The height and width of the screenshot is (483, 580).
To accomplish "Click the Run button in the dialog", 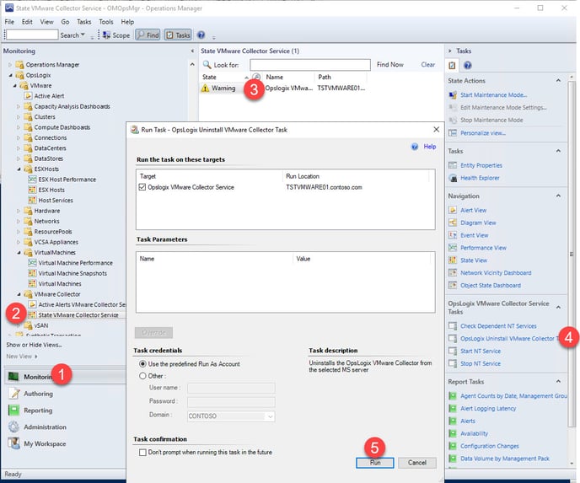I will [374, 463].
